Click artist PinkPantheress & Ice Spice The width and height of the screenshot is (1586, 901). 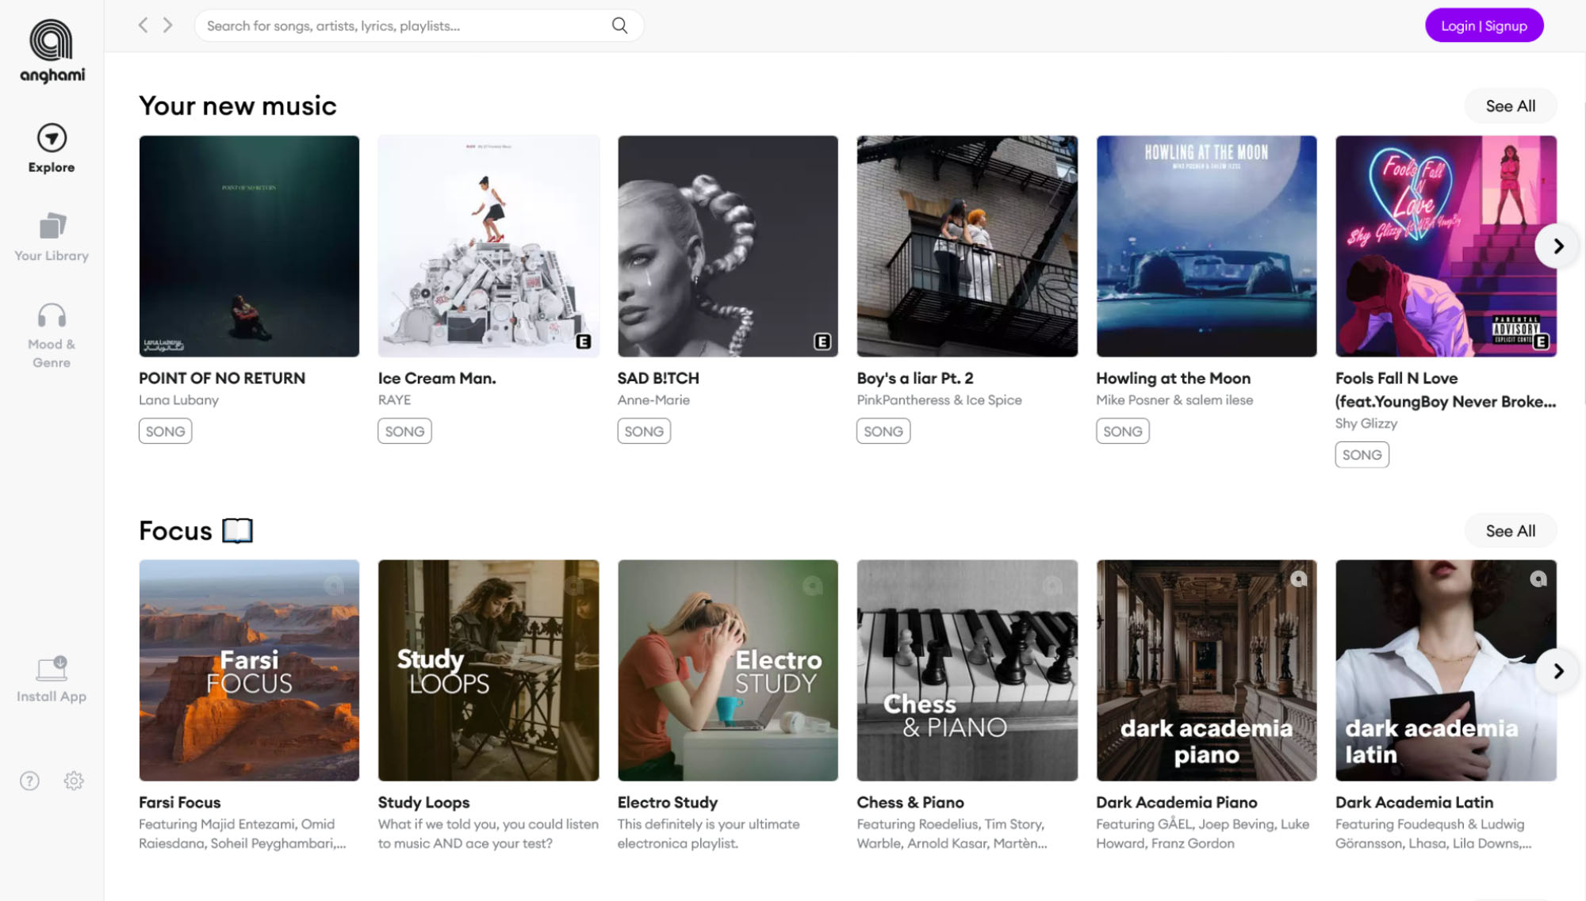pos(939,400)
